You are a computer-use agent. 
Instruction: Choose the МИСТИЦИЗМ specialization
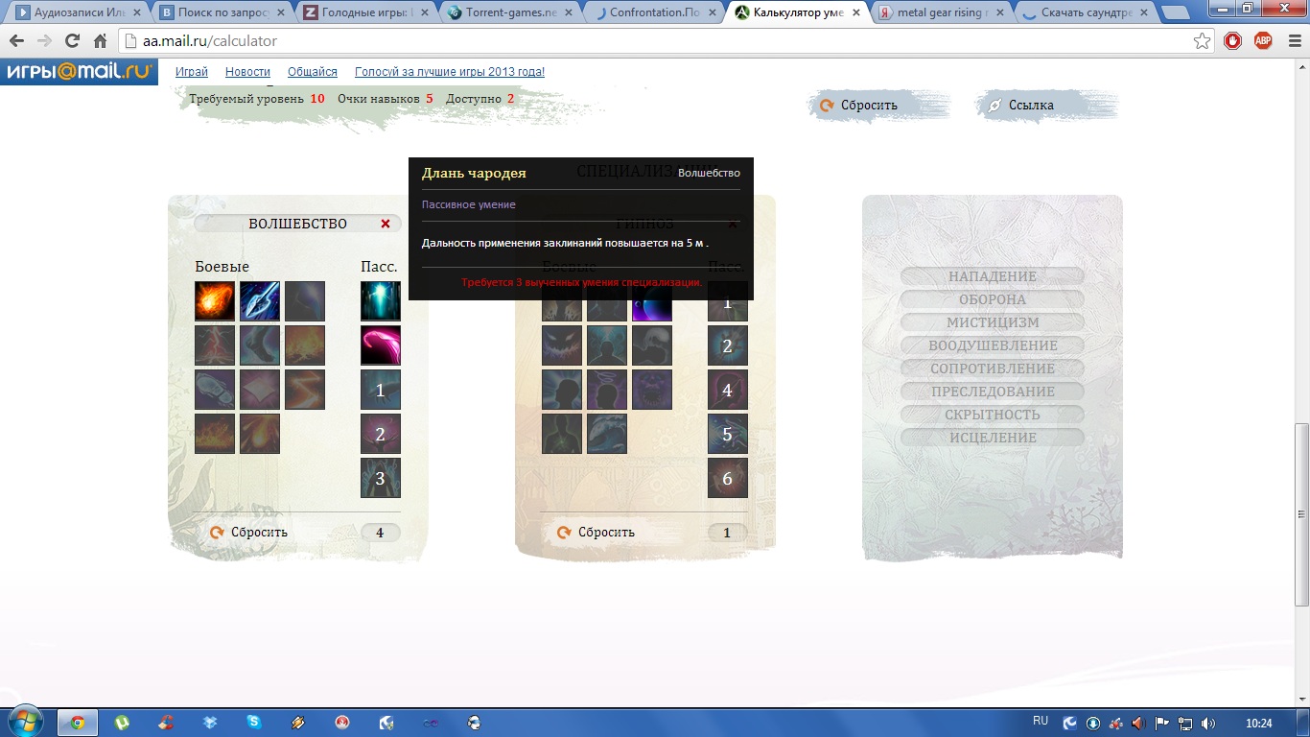point(993,322)
